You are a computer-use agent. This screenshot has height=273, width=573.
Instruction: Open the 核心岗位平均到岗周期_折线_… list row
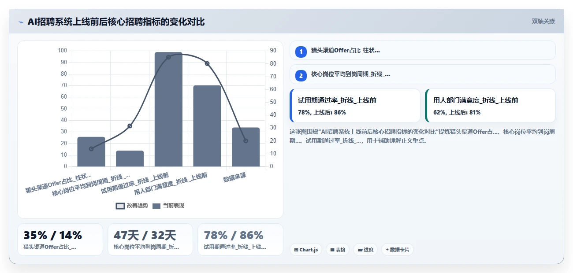(422, 74)
